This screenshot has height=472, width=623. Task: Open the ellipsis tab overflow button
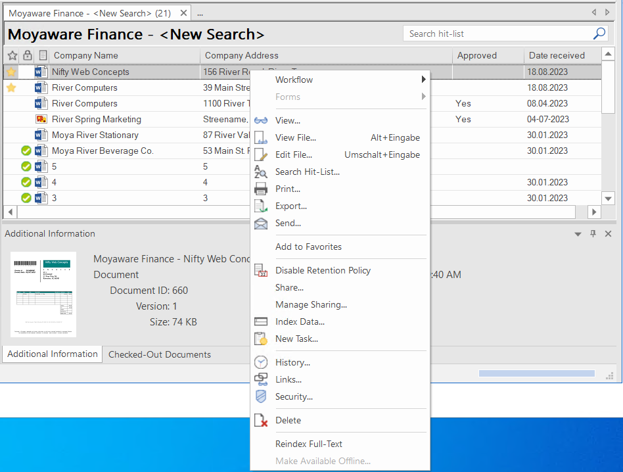click(200, 14)
